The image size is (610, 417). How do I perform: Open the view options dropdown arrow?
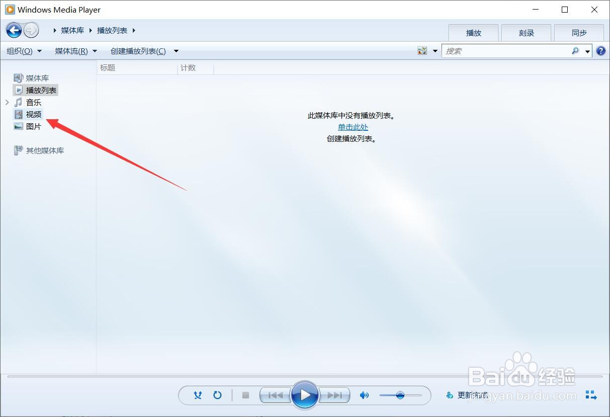pos(435,51)
